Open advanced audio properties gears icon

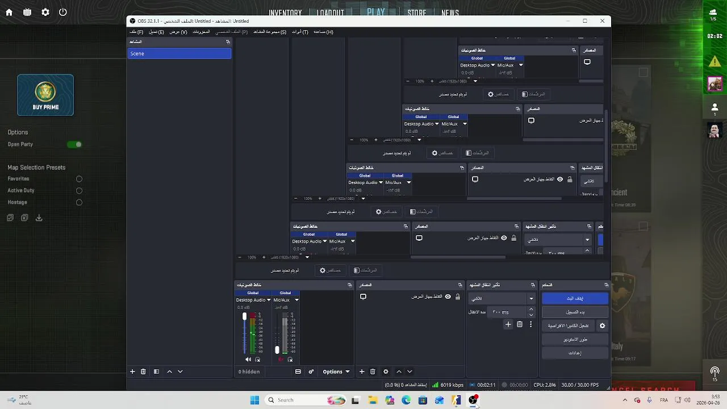[311, 372]
